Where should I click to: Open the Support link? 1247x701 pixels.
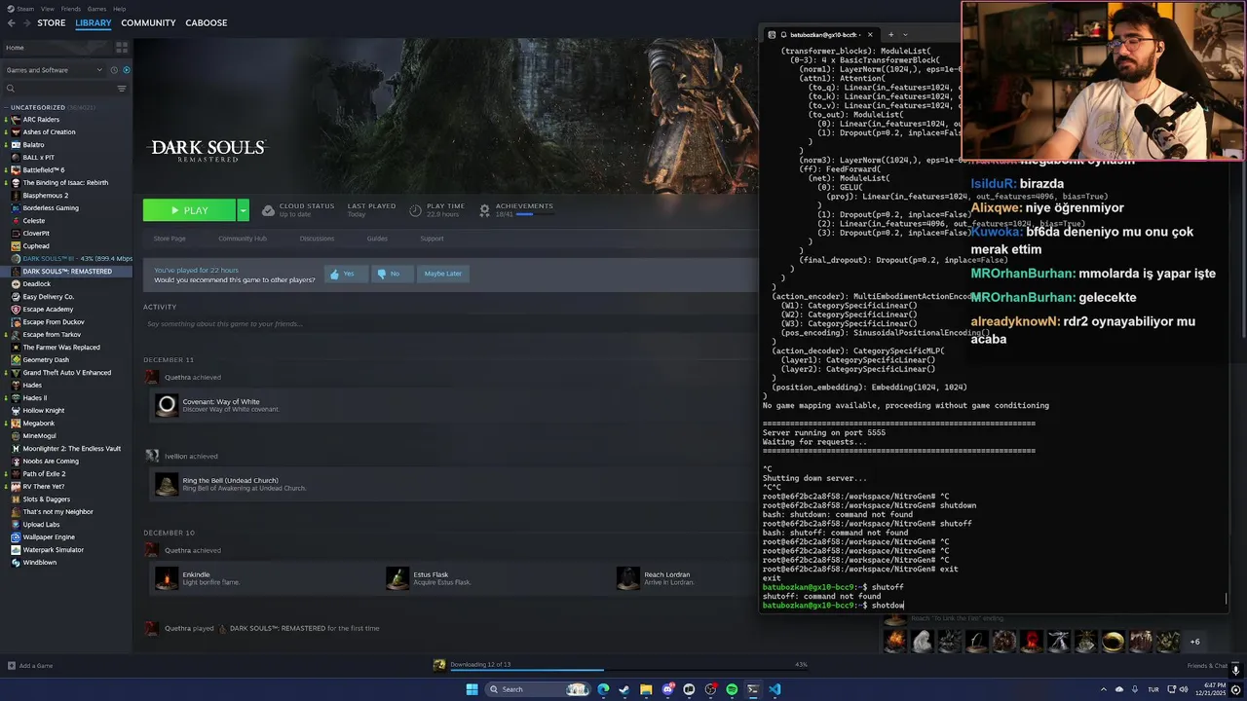coord(432,239)
